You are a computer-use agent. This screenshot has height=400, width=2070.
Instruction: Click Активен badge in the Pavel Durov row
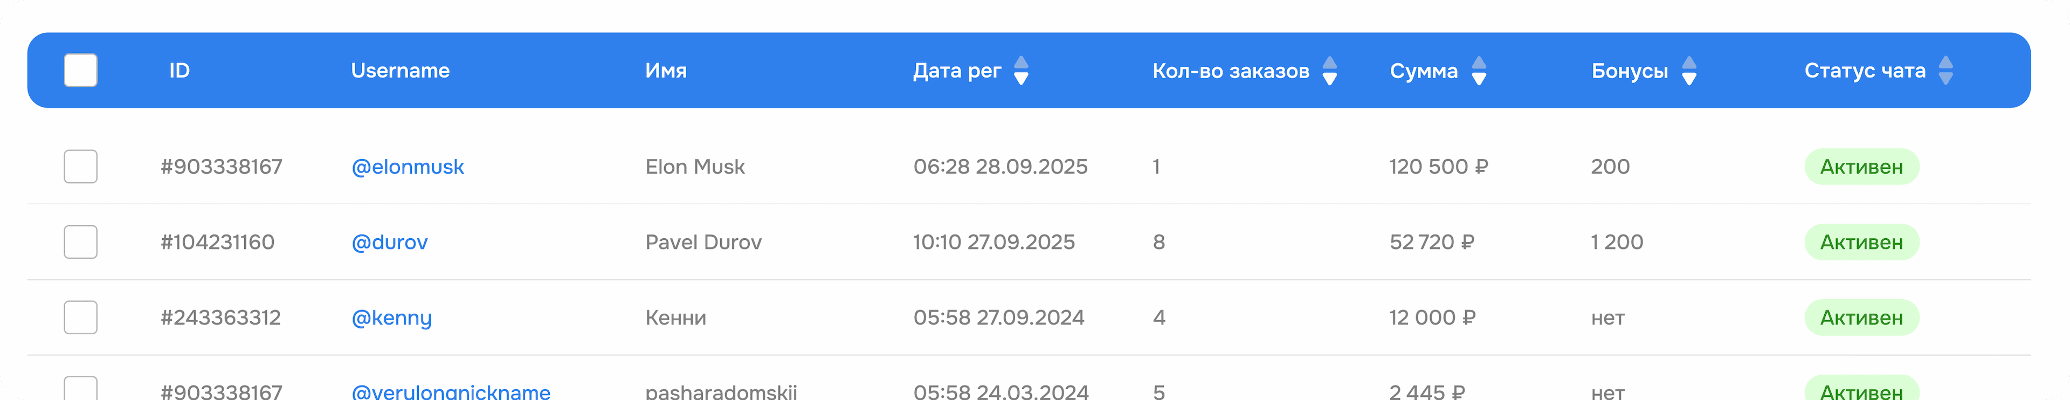[x=1860, y=242]
